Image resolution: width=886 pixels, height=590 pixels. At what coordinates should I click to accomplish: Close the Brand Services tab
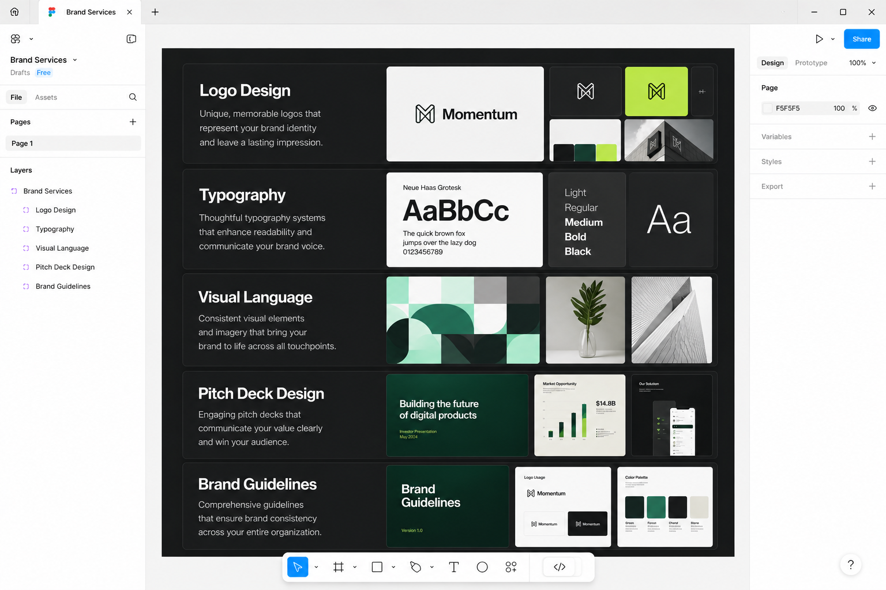[x=129, y=12]
